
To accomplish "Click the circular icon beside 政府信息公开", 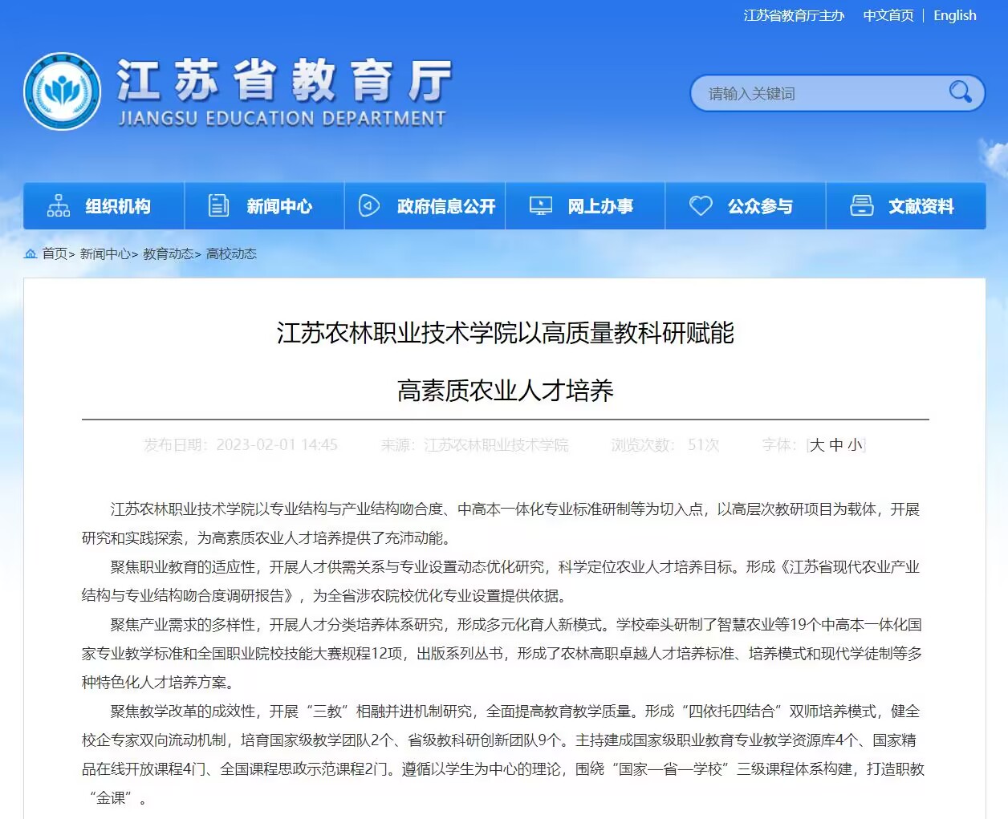I will click(x=368, y=206).
